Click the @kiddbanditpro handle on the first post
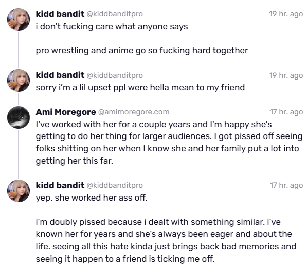Viewport: 307px width, 276px height. coord(115,14)
